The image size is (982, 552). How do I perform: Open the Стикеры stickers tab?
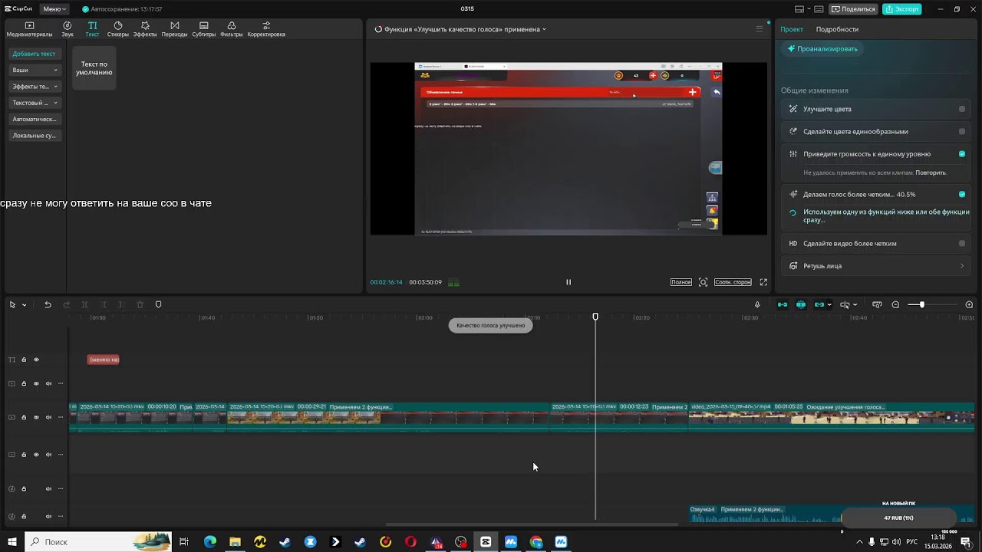[117, 29]
